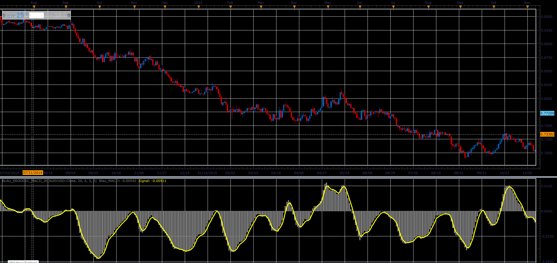Click the 02/23 date on time axis
The width and height of the screenshot is (557, 263).
pyautogui.click(x=253, y=173)
